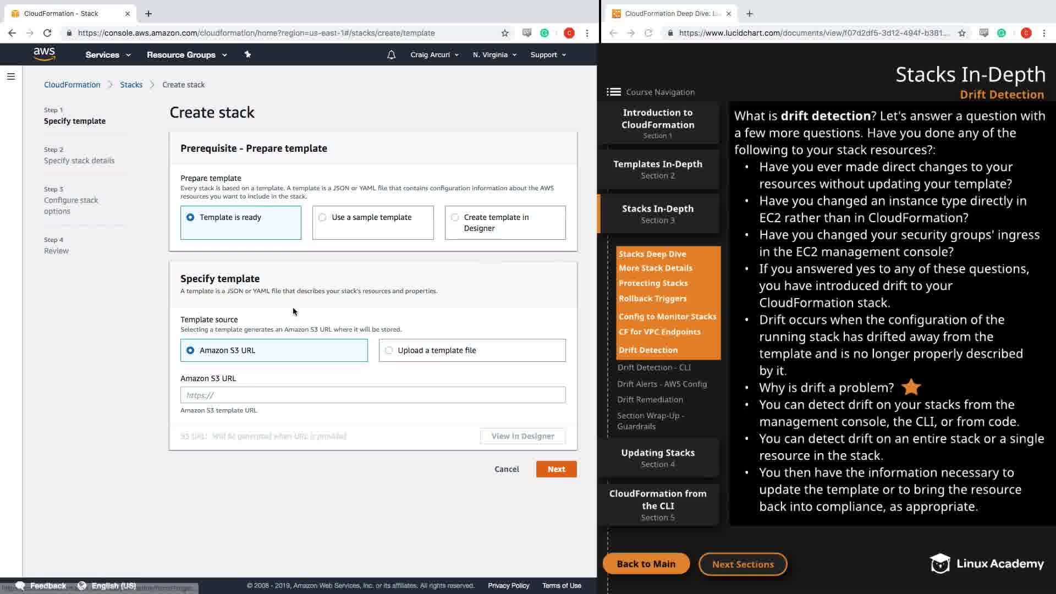Select Upload a template file option

[x=389, y=350]
